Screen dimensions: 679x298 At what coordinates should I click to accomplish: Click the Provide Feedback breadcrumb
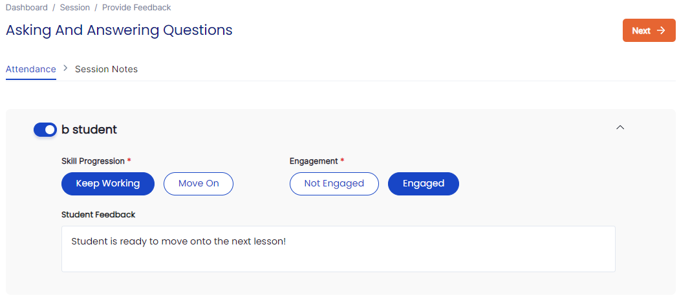click(x=136, y=8)
